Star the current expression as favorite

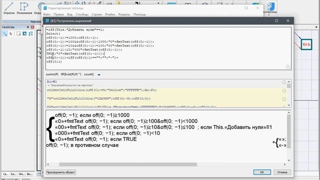coord(288,66)
